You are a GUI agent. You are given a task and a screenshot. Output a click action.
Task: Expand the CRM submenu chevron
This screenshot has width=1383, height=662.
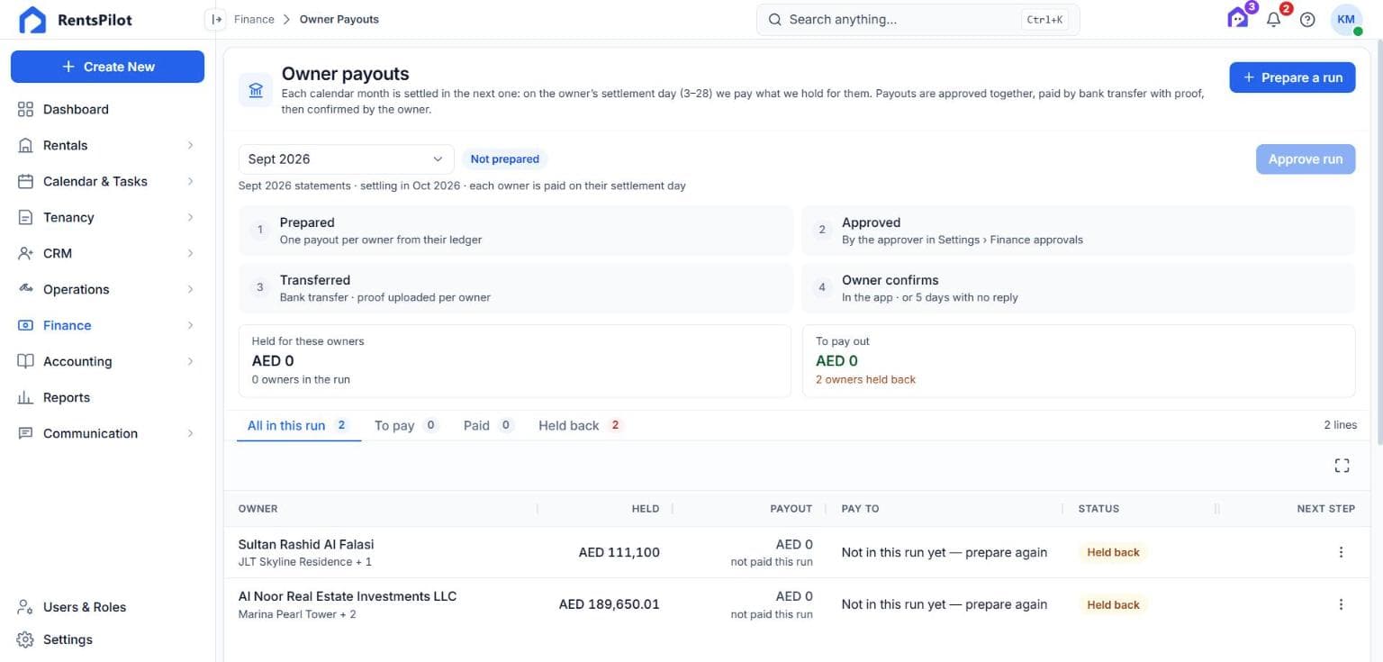click(x=190, y=253)
